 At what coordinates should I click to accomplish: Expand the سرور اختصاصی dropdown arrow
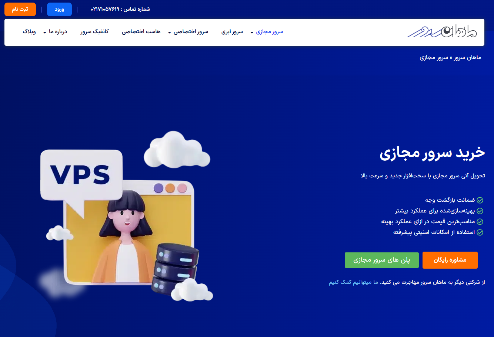click(x=170, y=33)
